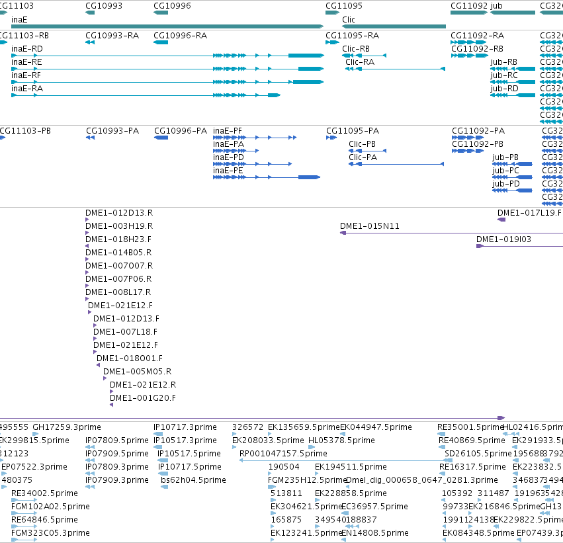The width and height of the screenshot is (563, 543).
Task: Select protein label inaE-PE
Action: click(x=228, y=171)
